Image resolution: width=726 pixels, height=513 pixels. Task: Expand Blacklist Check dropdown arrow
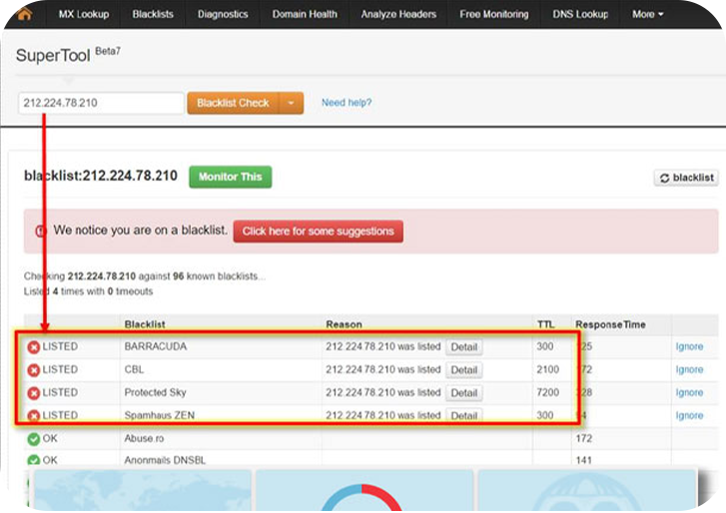pos(292,103)
